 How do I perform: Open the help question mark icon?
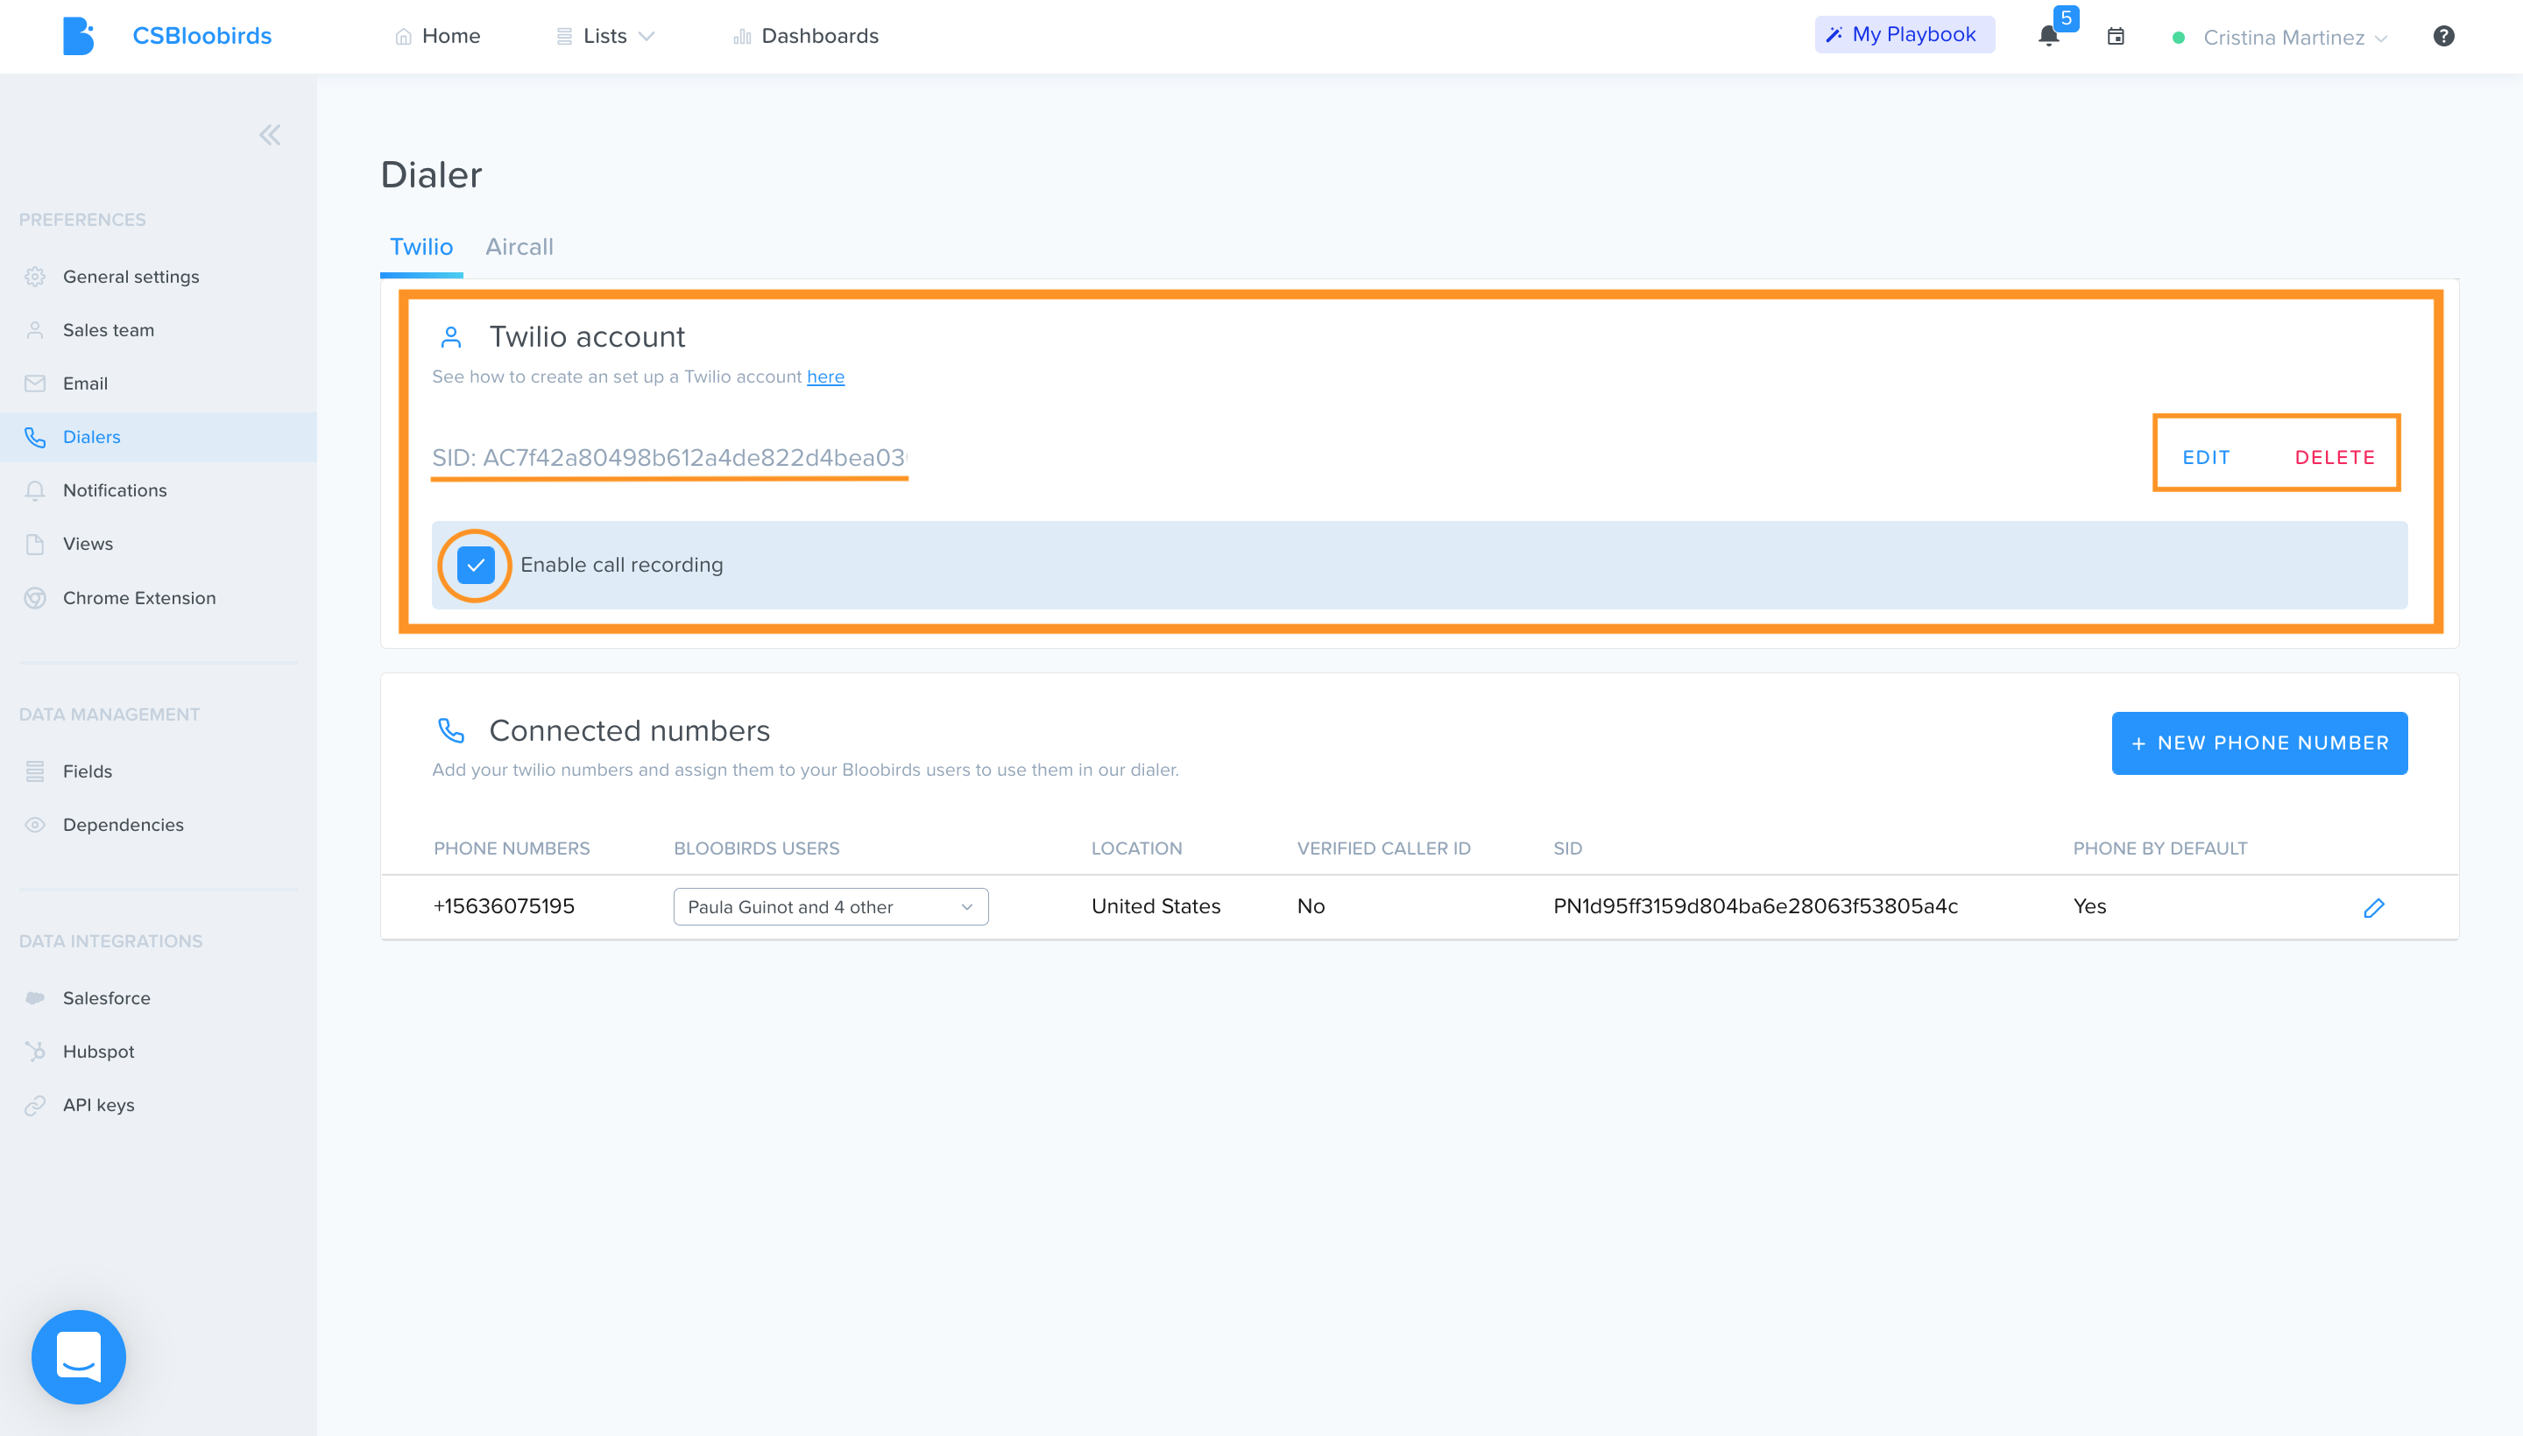click(2443, 37)
